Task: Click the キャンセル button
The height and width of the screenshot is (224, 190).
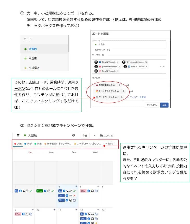Action: 152,105
